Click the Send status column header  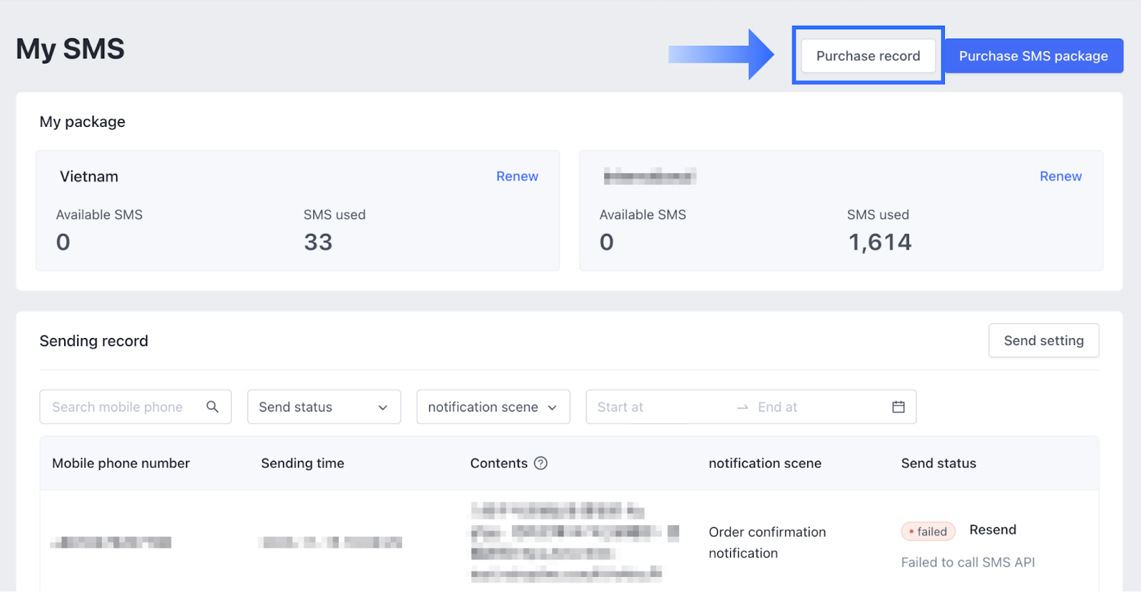pyautogui.click(x=938, y=464)
